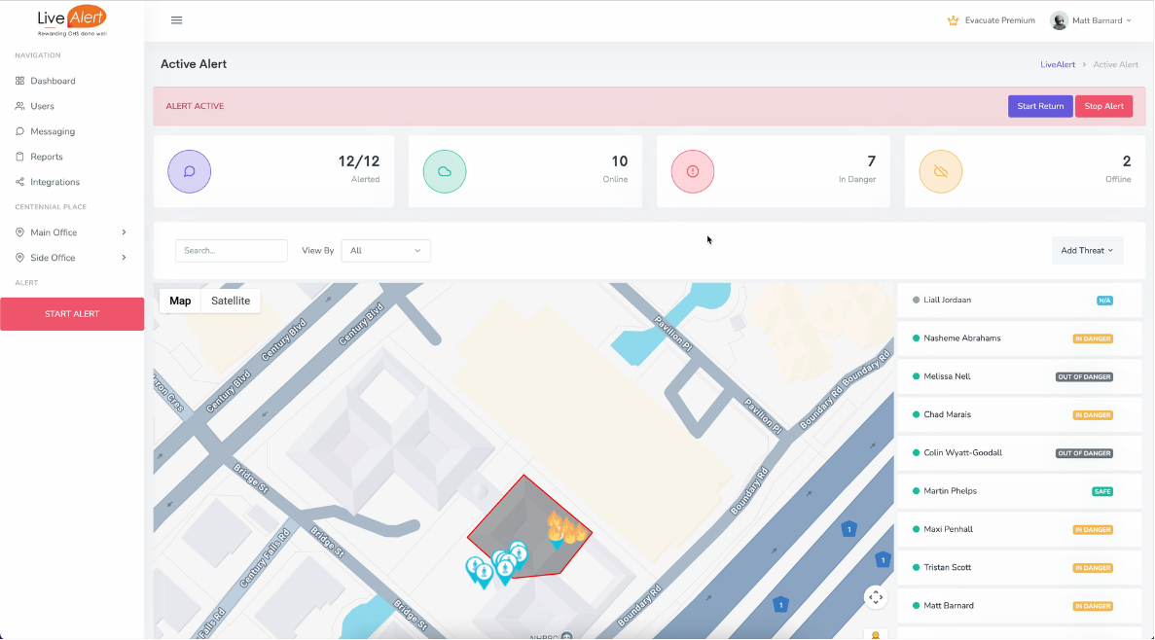Click the Messaging chat bubble icon
Viewport: 1155px width, 640px height.
point(19,131)
